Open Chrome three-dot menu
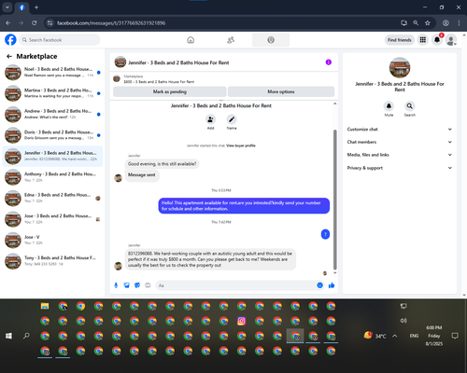This screenshot has height=373, width=467. pyautogui.click(x=459, y=23)
